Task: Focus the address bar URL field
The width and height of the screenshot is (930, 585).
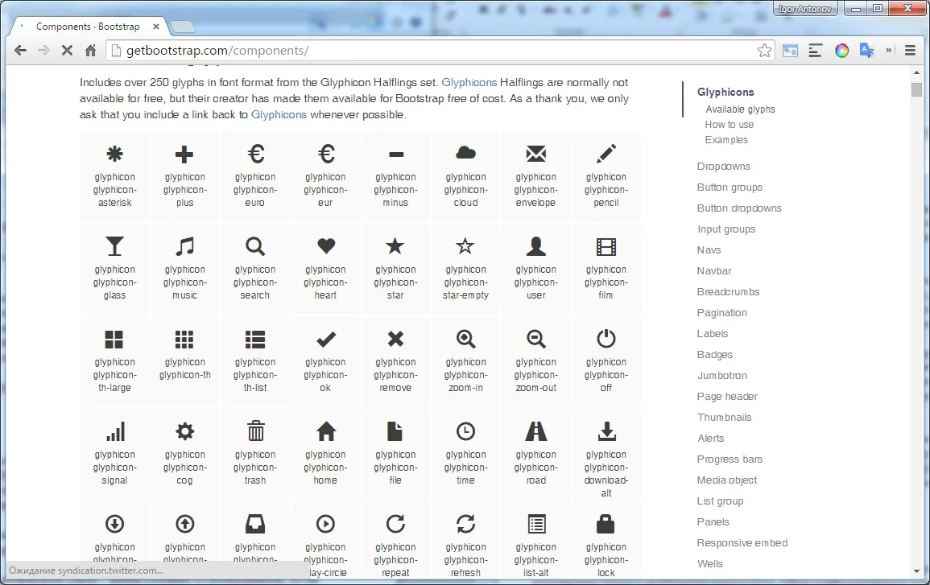Action: (439, 51)
